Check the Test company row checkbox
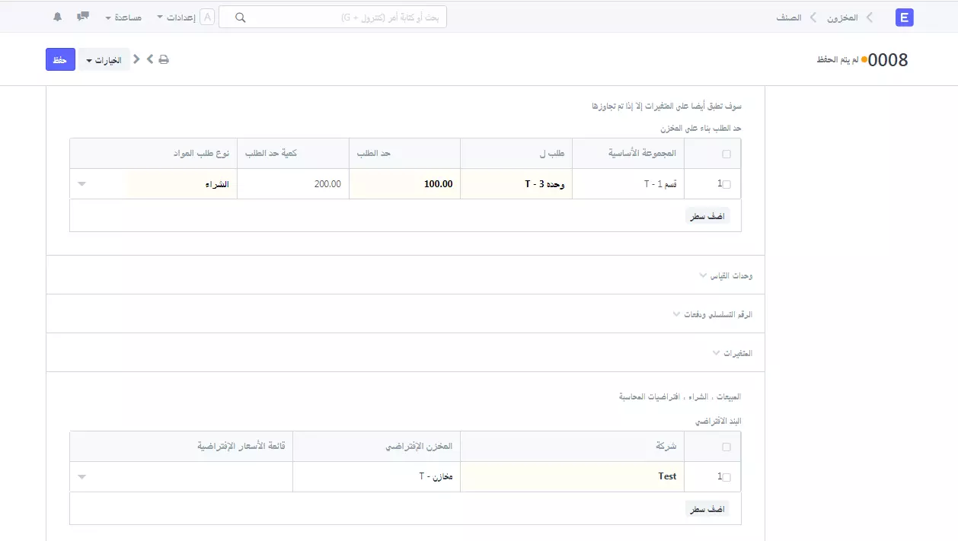Screen dimensions: 958x541 tap(726, 477)
